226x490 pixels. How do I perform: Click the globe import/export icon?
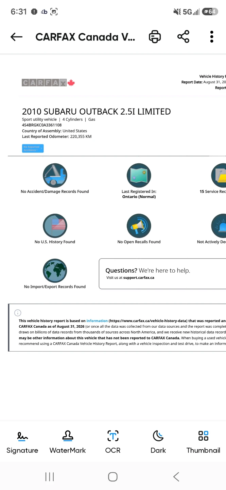tap(55, 271)
